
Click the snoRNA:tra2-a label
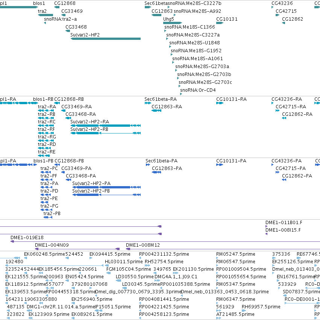(61, 19)
